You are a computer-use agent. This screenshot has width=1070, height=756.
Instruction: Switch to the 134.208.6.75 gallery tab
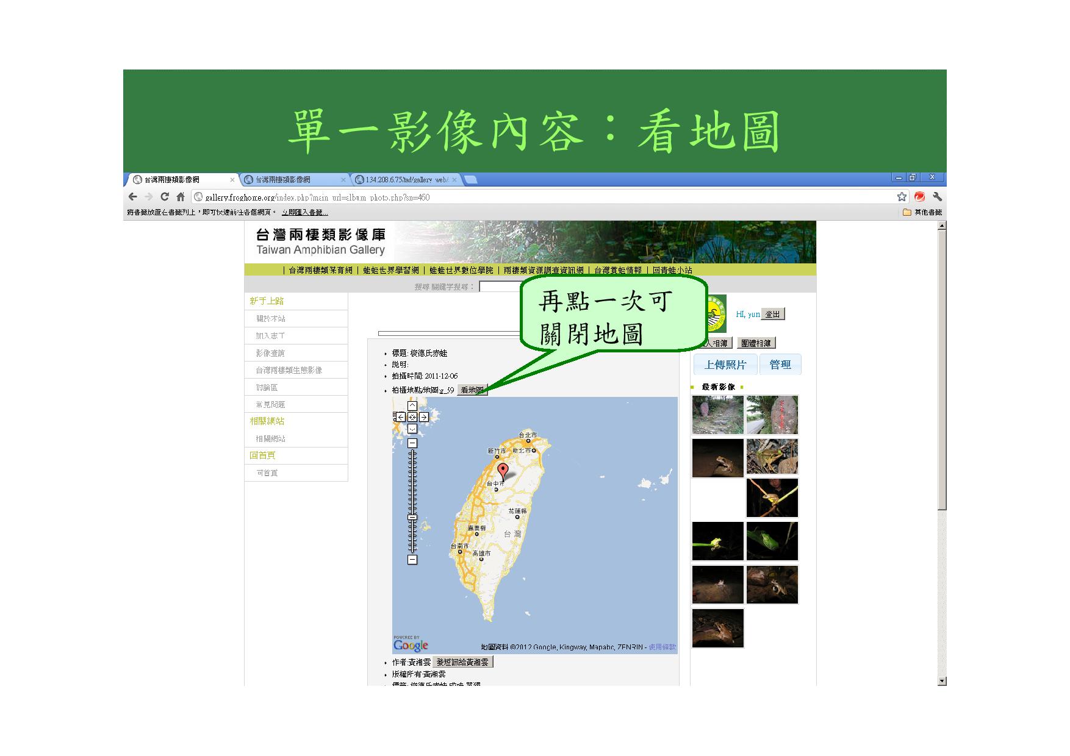click(x=406, y=180)
